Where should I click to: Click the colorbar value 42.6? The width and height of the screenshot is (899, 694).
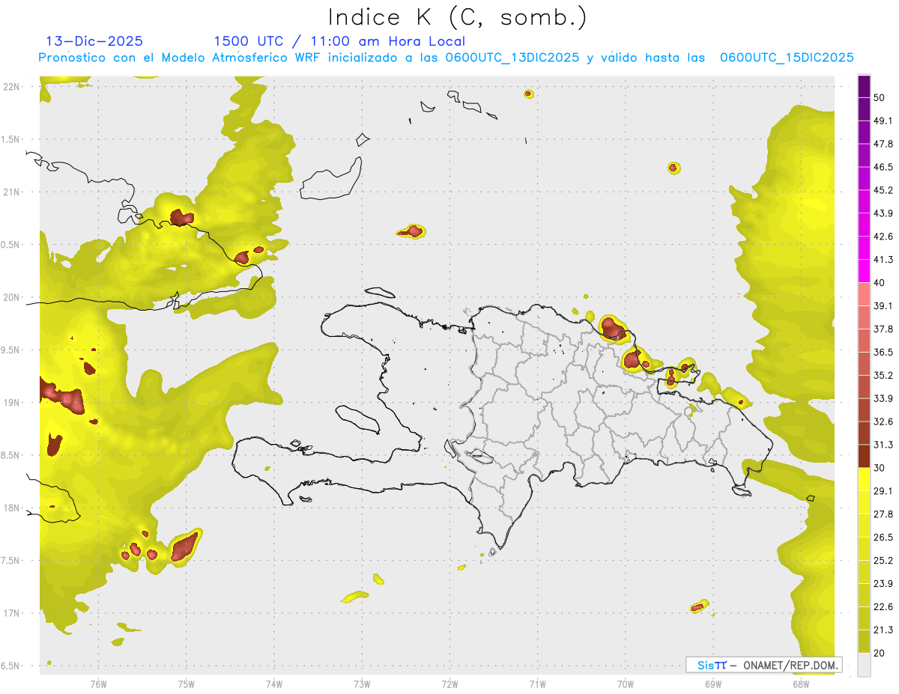coord(883,236)
